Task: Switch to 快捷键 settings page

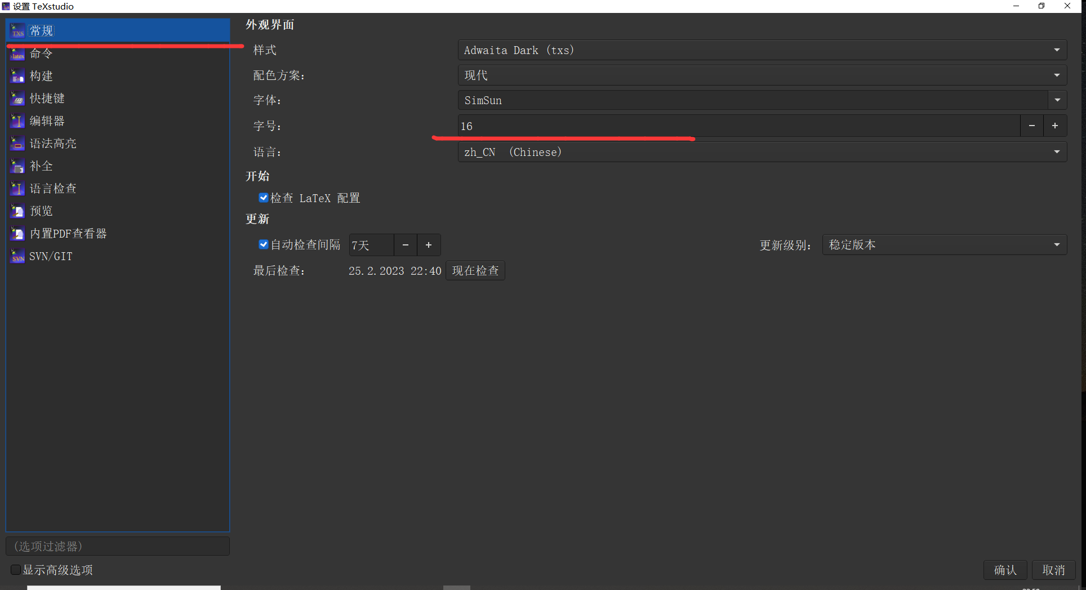Action: click(x=118, y=99)
